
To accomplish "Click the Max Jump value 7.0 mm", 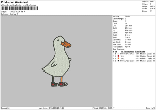I will (x=128, y=44).
